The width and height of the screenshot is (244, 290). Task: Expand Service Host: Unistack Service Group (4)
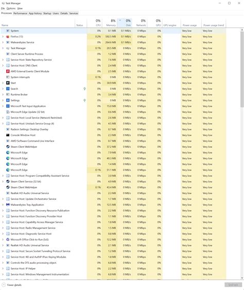coord(3,124)
